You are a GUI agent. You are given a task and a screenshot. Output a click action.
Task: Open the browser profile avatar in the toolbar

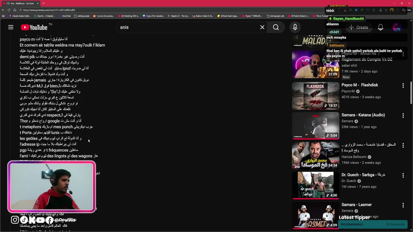point(392,10)
